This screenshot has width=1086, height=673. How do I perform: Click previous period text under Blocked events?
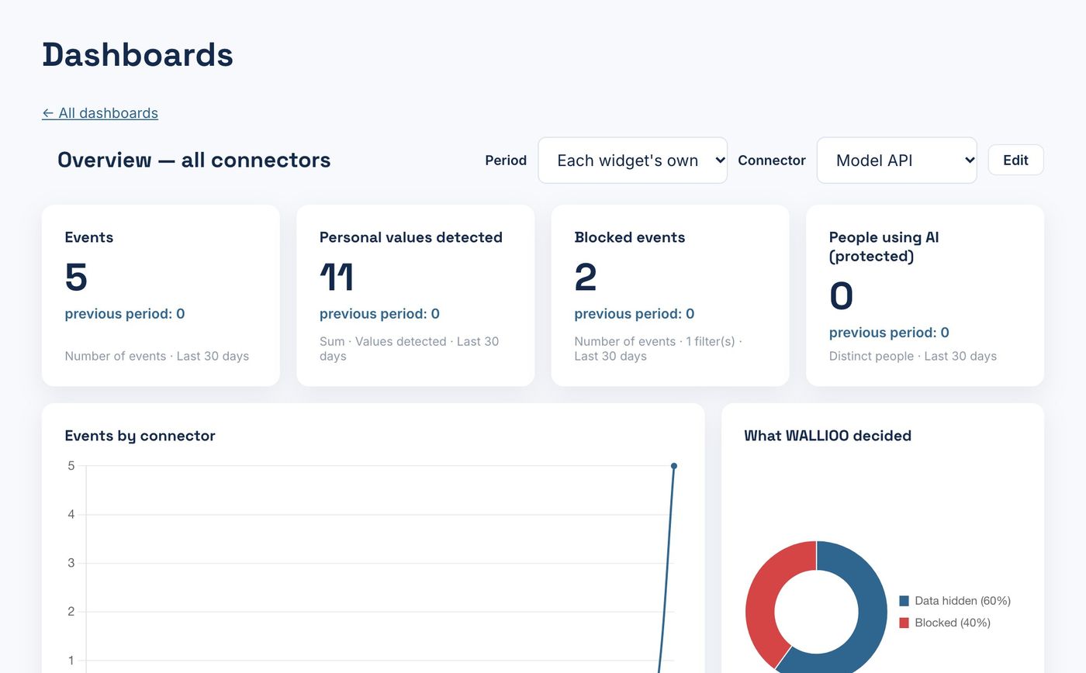tap(635, 314)
